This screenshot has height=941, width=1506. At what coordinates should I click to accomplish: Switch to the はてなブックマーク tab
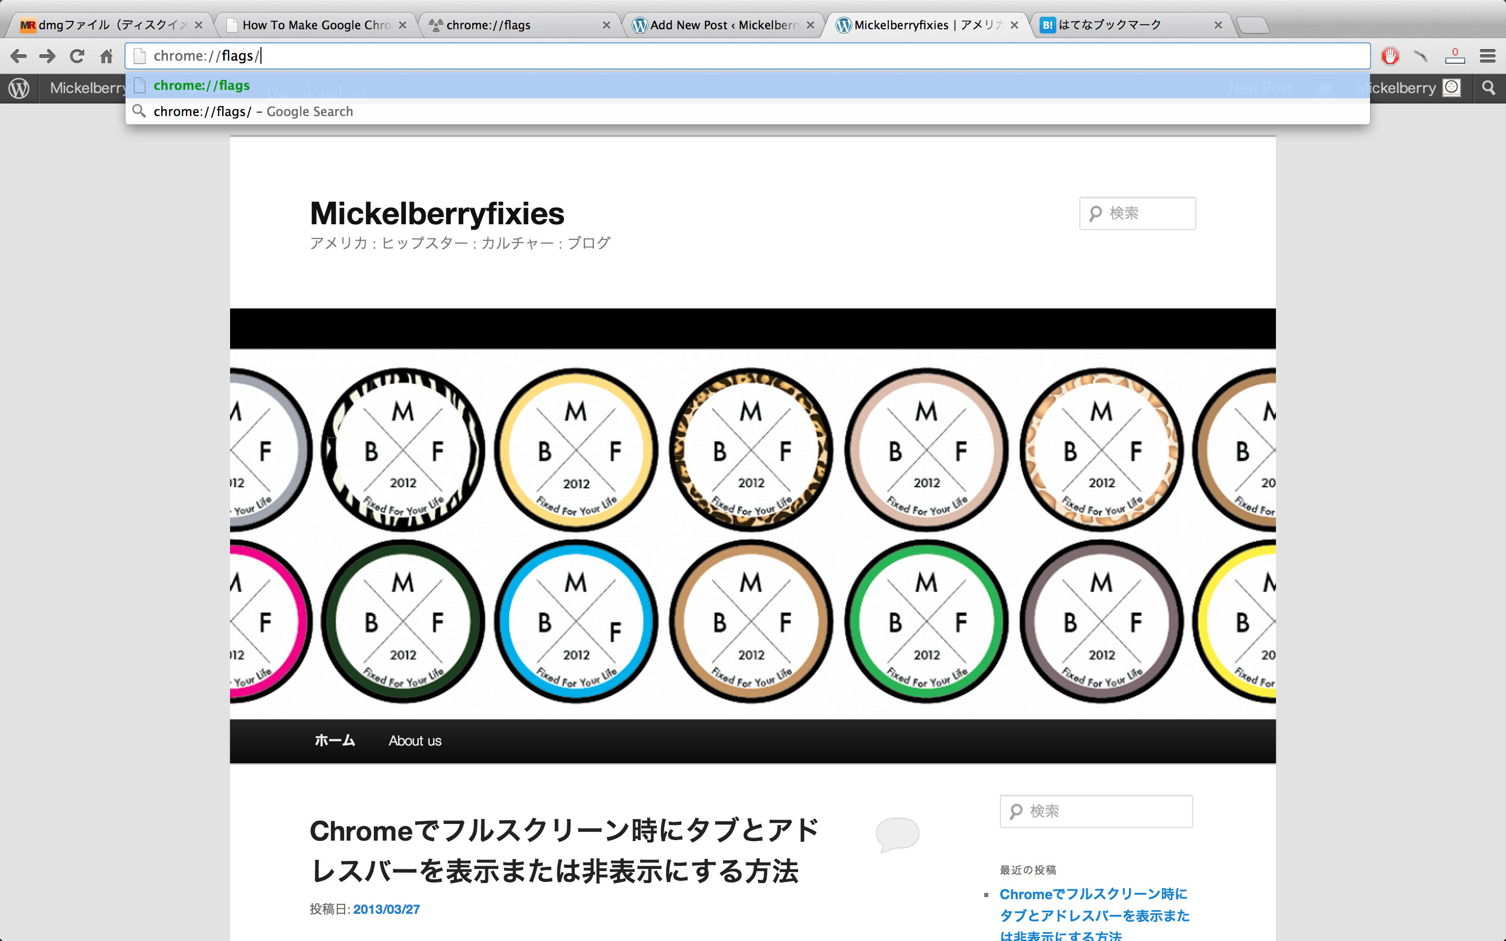click(x=1109, y=25)
